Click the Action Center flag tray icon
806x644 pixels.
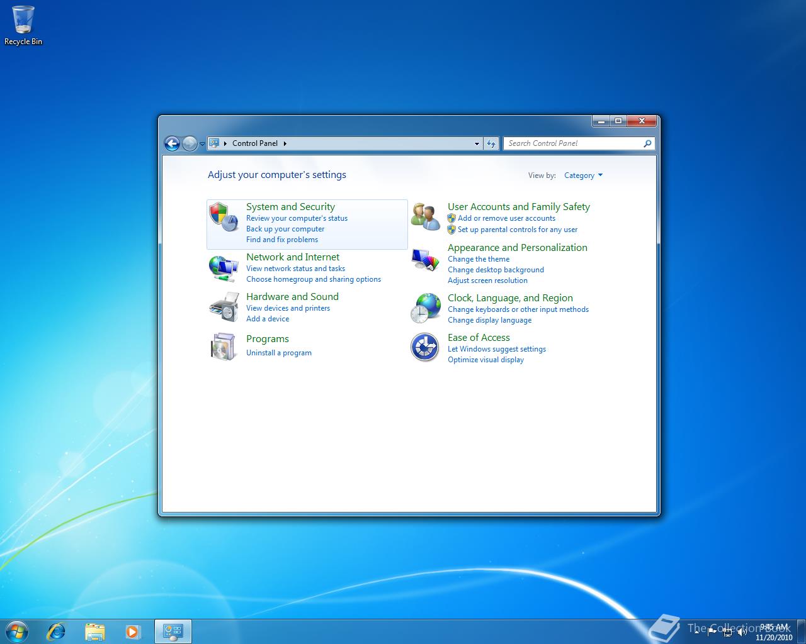(712, 632)
